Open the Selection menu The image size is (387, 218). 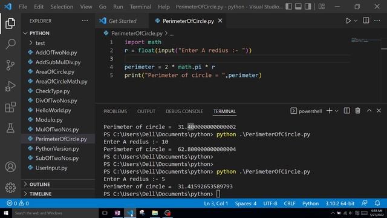click(62, 7)
